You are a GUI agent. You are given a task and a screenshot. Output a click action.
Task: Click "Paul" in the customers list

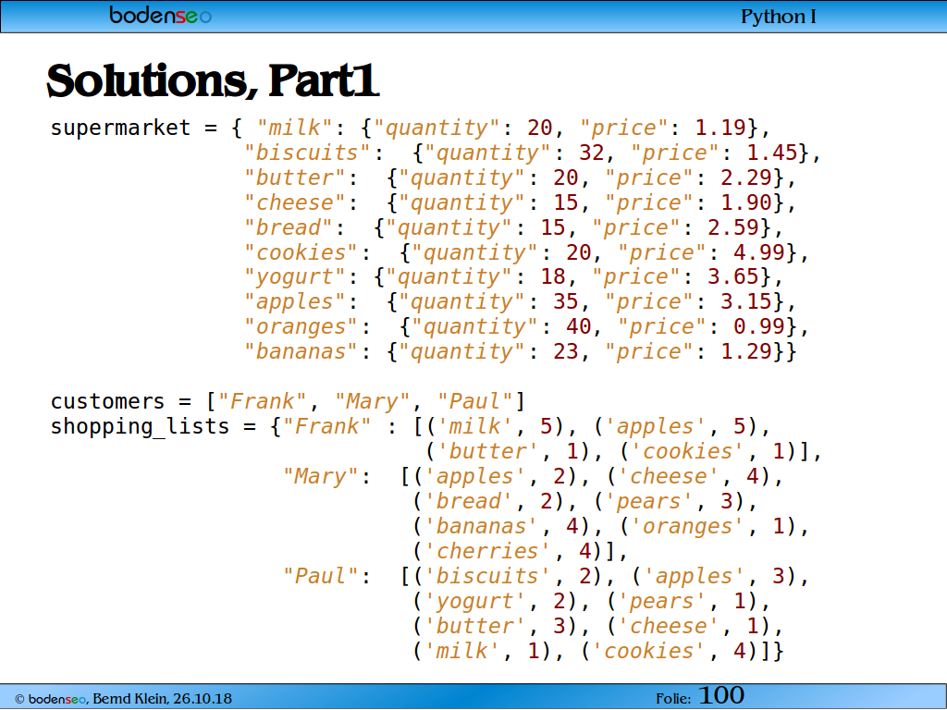(474, 401)
